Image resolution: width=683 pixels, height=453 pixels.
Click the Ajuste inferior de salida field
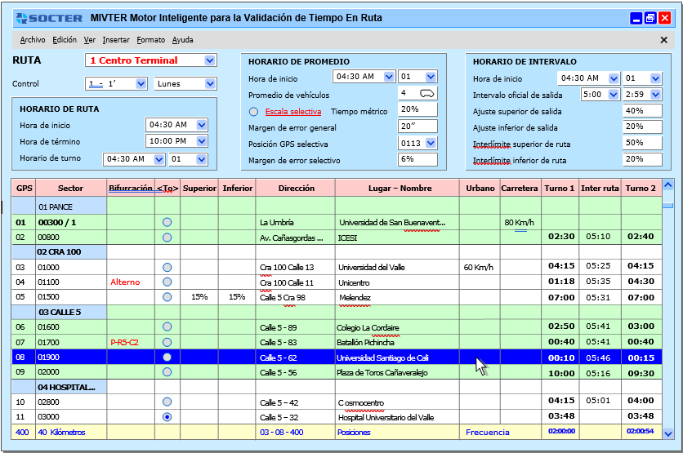click(x=642, y=127)
